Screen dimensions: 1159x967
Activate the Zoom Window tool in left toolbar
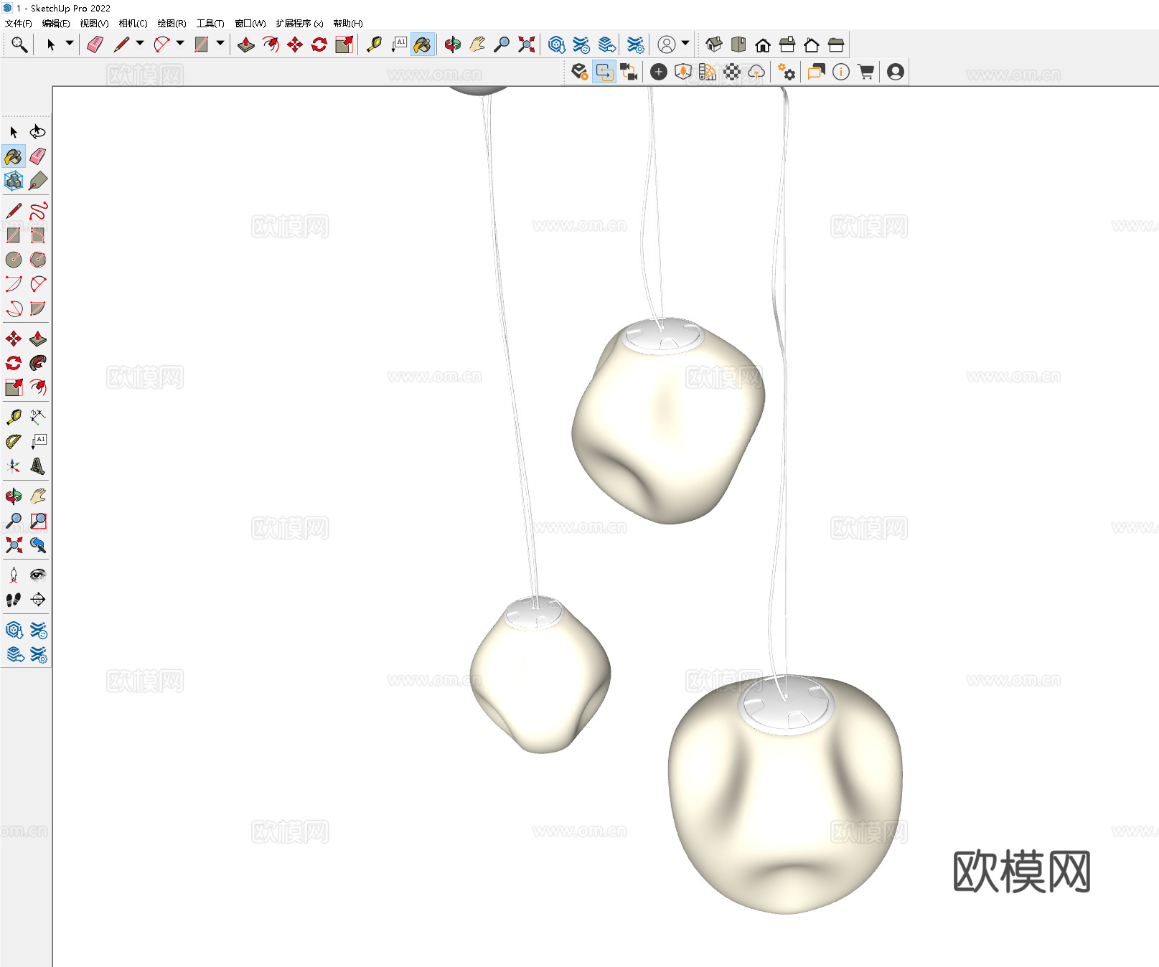point(38,521)
